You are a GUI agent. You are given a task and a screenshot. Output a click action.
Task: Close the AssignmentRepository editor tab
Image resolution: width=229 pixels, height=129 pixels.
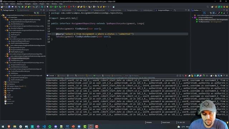[x=171, y=10]
